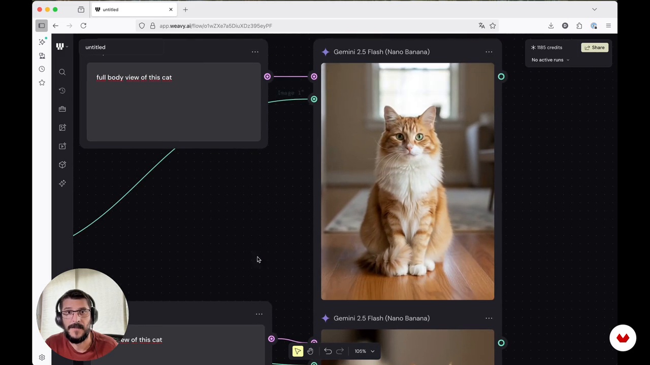Screen dimensions: 650x365
Task: Open Firefox View icon
Action: coord(81,10)
